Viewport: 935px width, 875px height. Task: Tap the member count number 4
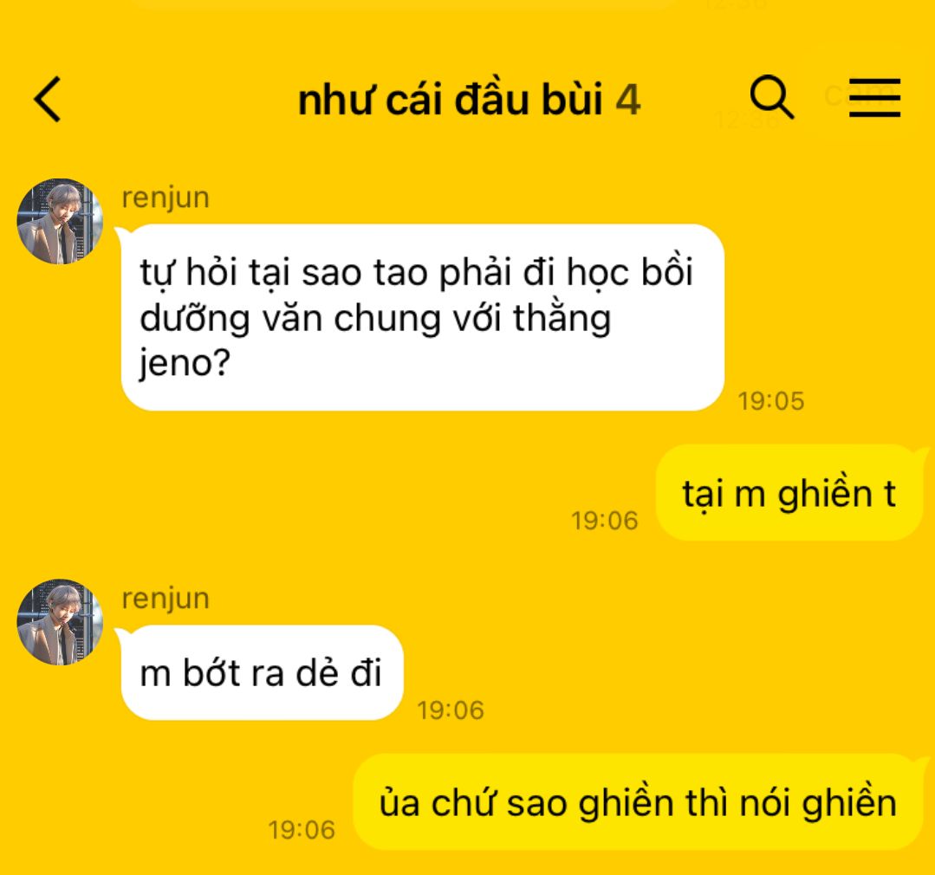pos(628,100)
